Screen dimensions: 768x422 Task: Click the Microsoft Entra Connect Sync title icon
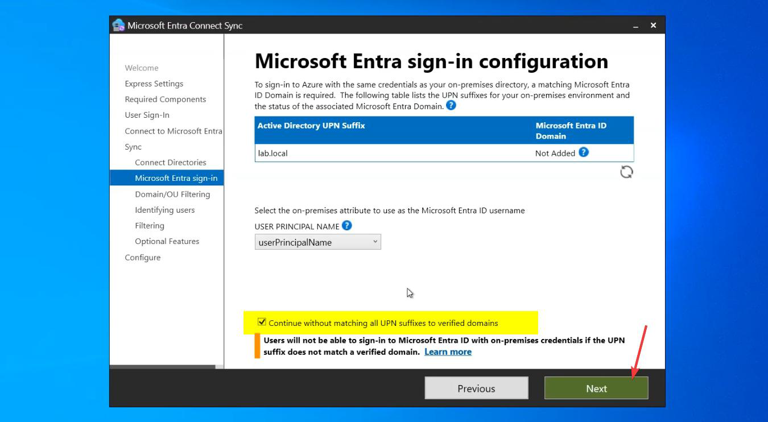pyautogui.click(x=118, y=26)
